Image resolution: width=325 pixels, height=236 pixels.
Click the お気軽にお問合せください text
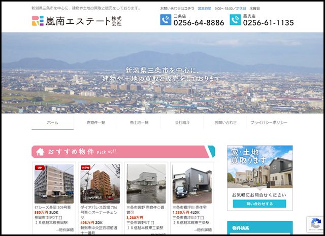(259, 195)
